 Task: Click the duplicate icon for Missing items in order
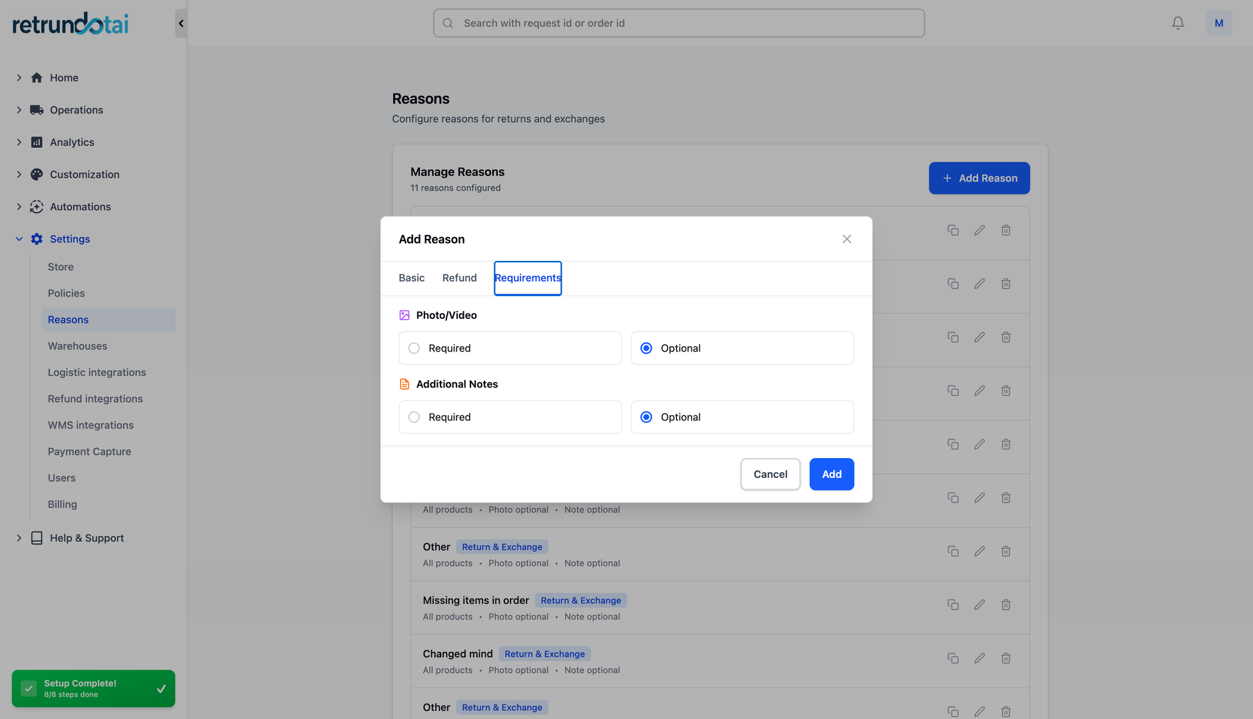click(x=953, y=604)
